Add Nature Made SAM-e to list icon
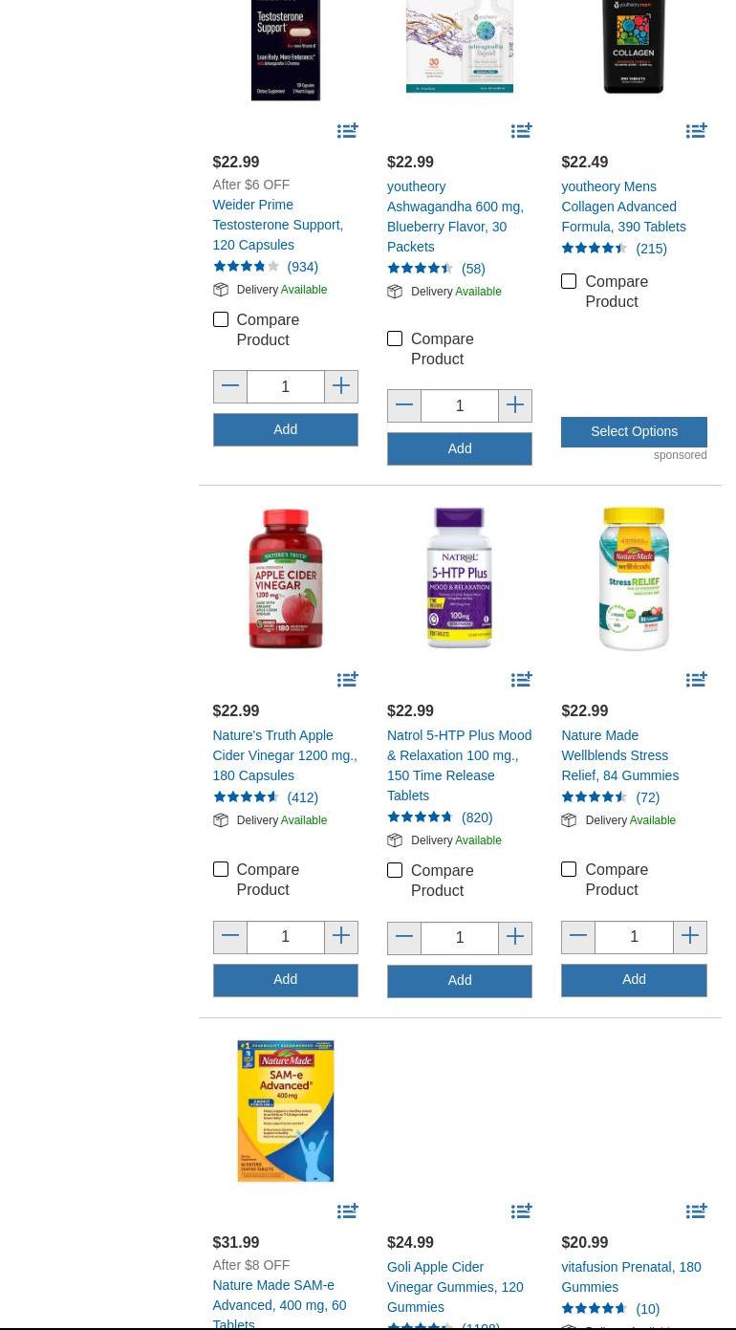 pyautogui.click(x=348, y=1210)
